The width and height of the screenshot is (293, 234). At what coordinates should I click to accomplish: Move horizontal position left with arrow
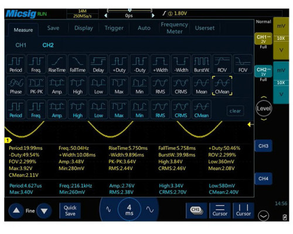105,15
